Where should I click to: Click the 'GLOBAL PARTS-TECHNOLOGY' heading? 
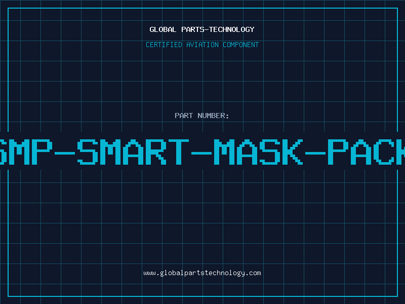coord(202,29)
